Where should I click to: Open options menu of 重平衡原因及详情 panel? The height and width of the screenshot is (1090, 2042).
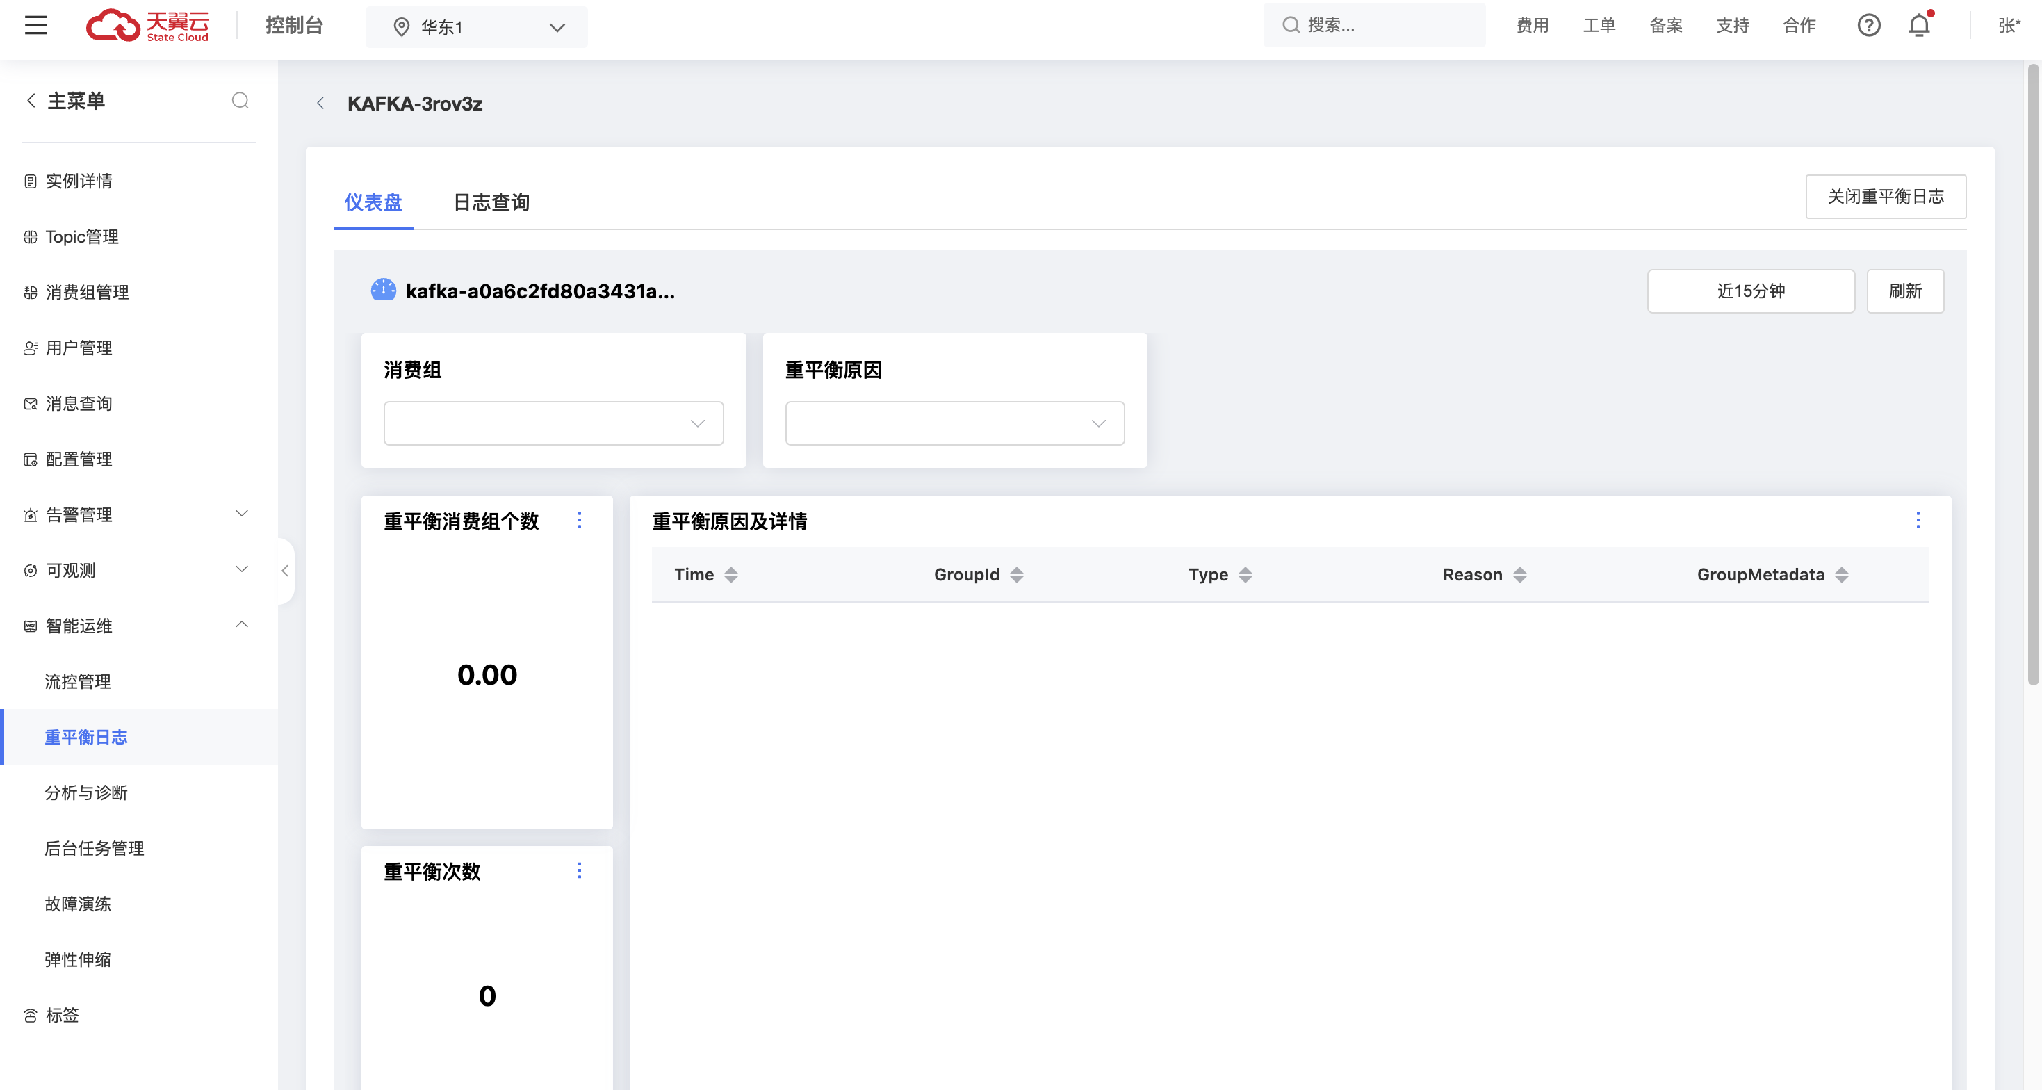pos(1918,520)
